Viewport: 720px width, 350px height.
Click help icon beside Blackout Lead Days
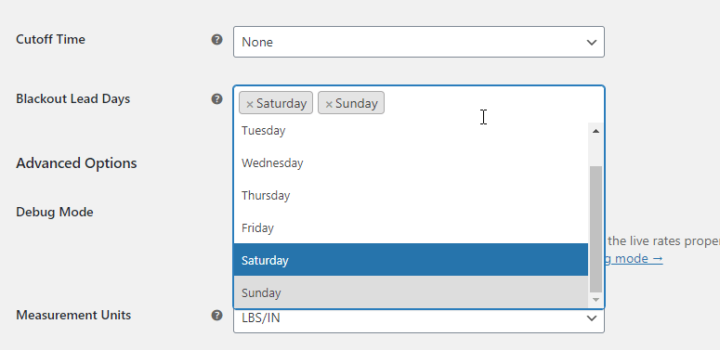click(216, 99)
